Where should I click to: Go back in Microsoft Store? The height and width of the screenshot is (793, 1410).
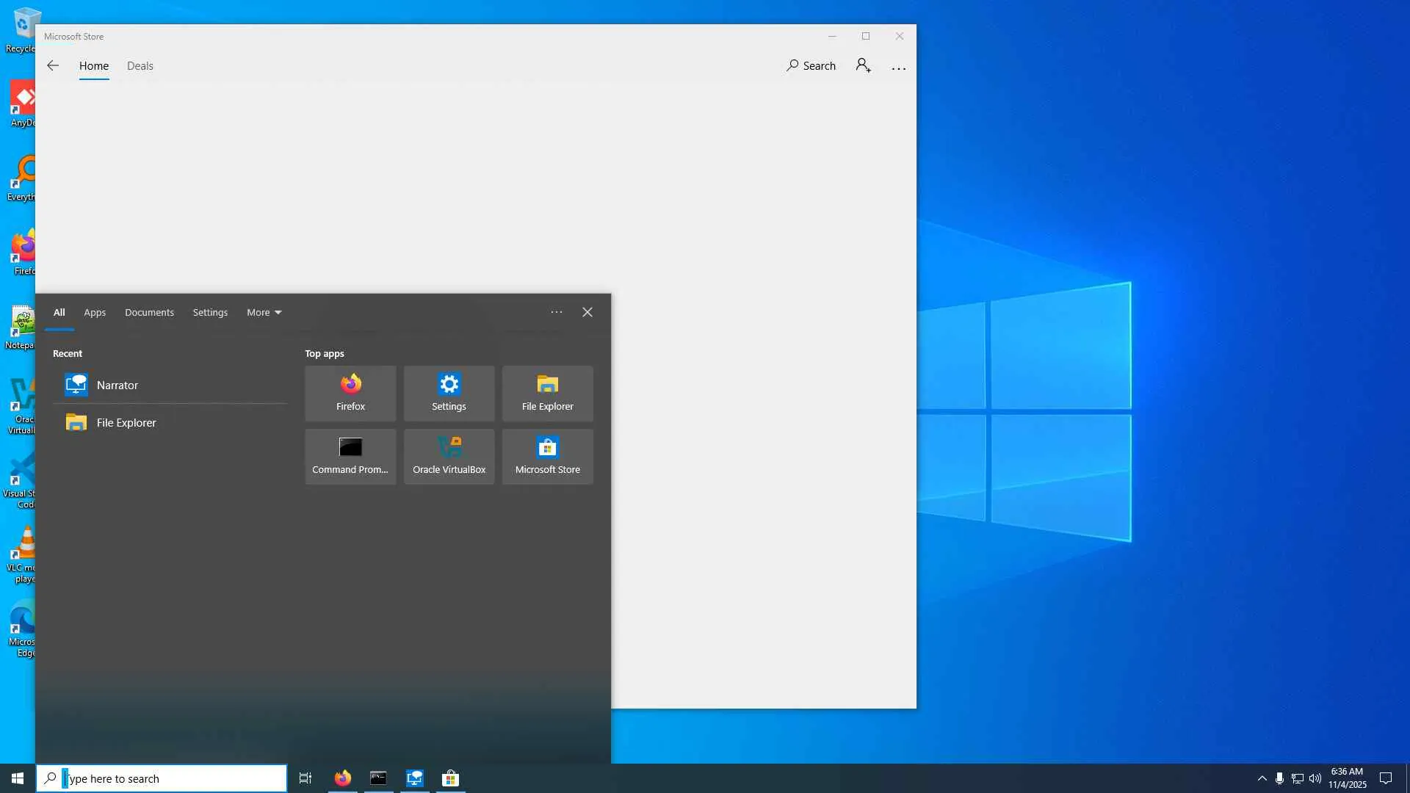53,66
